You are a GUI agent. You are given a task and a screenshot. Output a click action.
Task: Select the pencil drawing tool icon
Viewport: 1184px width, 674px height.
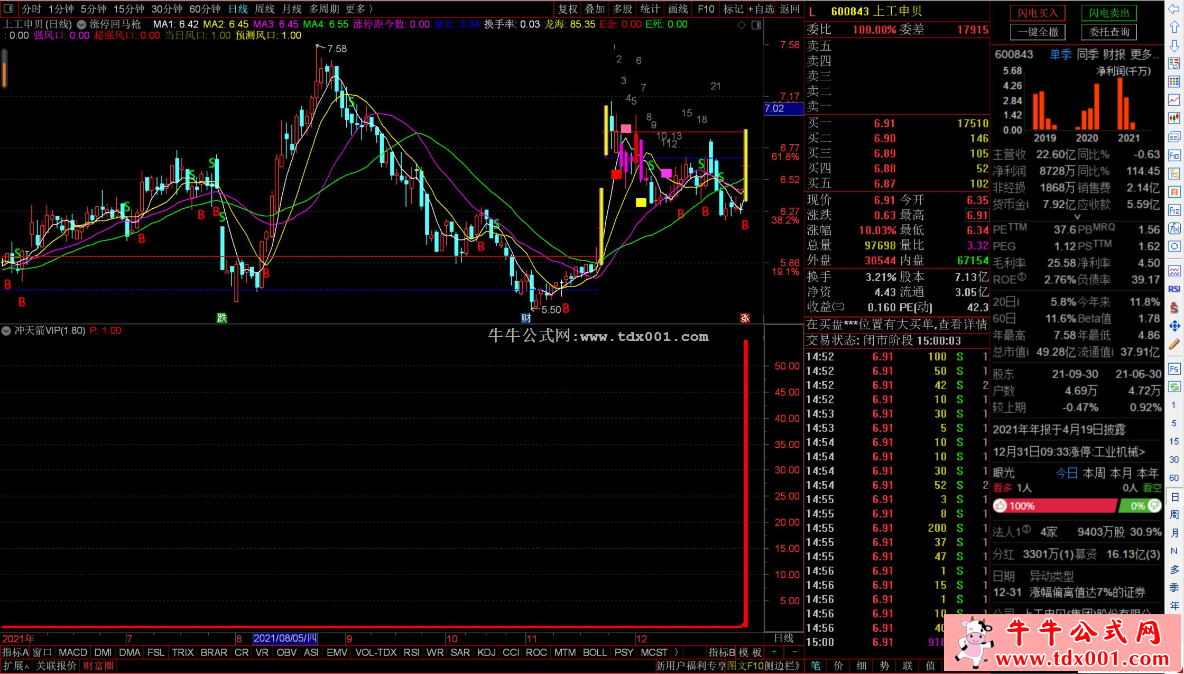coord(1174,344)
